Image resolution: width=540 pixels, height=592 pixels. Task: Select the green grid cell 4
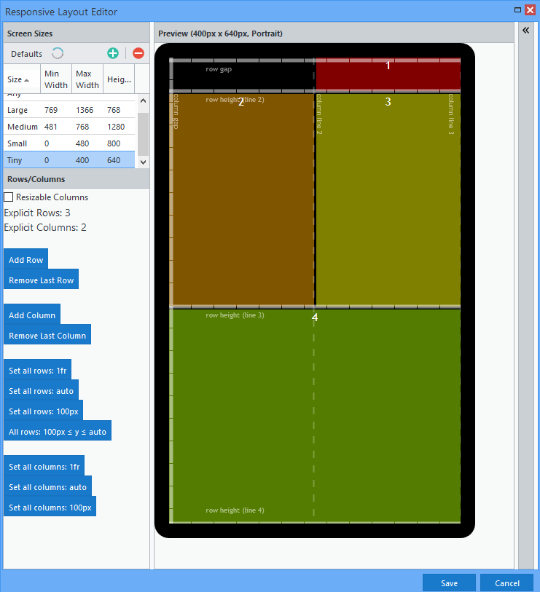point(315,416)
